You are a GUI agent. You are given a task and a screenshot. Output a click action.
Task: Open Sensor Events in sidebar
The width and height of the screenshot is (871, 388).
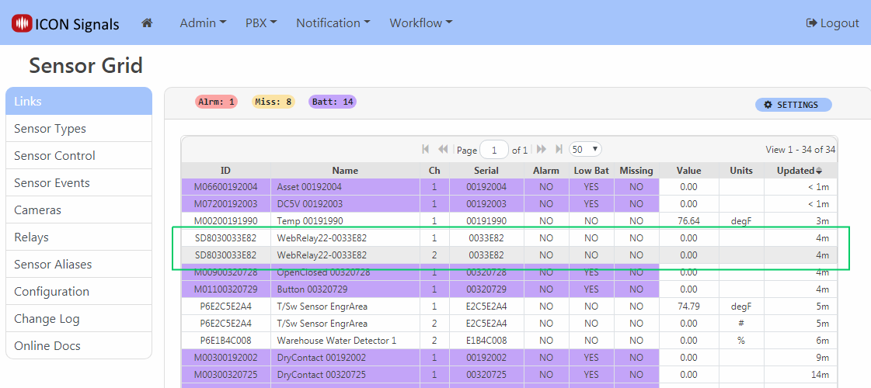pyautogui.click(x=52, y=183)
